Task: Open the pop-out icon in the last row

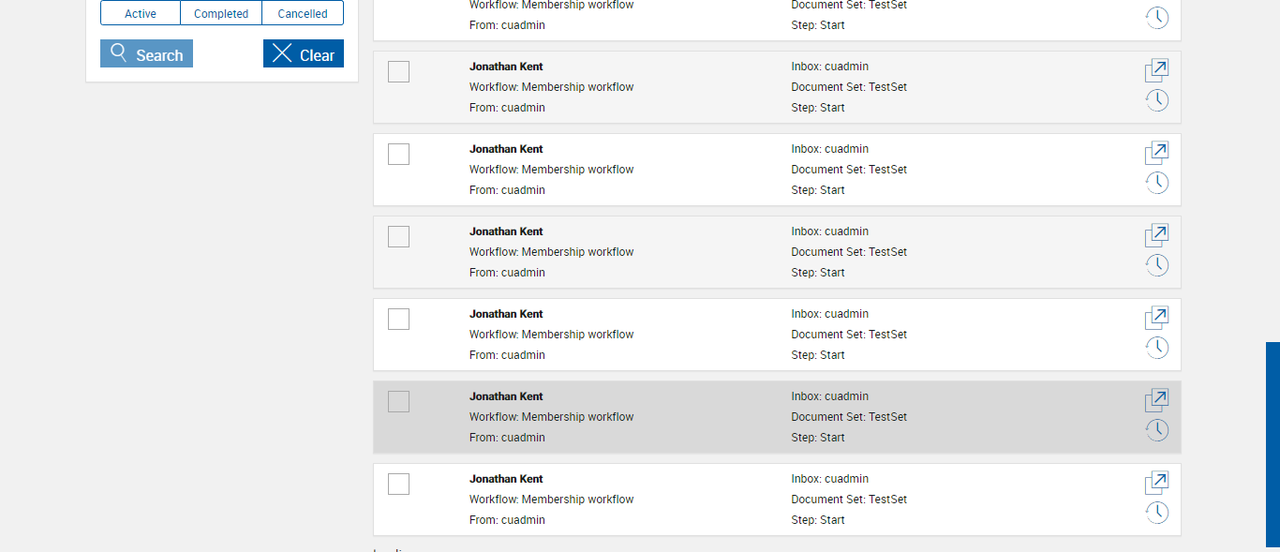Action: point(1157,483)
